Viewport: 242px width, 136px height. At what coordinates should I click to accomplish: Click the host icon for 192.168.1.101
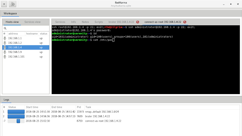pyautogui.click(x=5, y=57)
